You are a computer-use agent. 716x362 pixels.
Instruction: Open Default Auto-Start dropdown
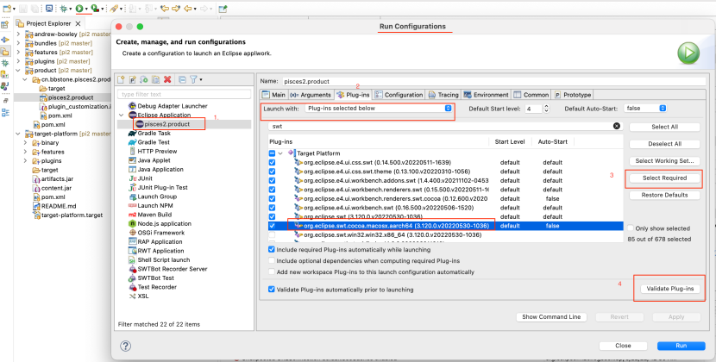645,109
